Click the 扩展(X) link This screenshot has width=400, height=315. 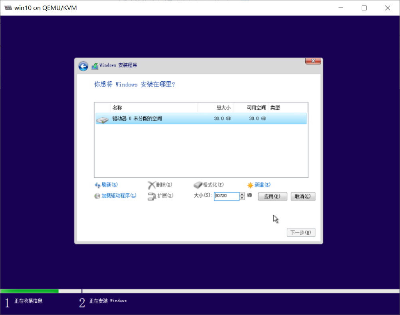165,195
